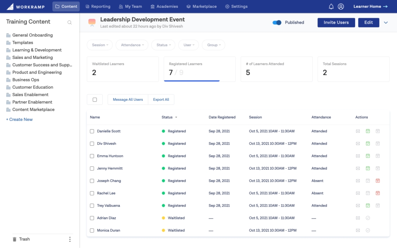This screenshot has height=248, width=397.
Task: Open My Team nav tab
Action: (130, 7)
